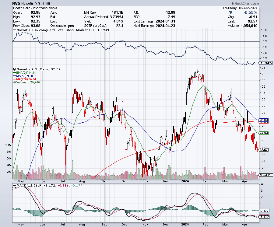The image size is (274, 227).
Task: Click the MACD -0.177 signal value in teal
Action: point(77,186)
